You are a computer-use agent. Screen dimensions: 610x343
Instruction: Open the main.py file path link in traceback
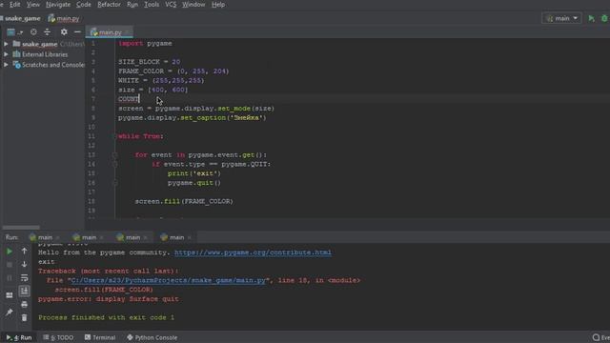click(x=169, y=280)
